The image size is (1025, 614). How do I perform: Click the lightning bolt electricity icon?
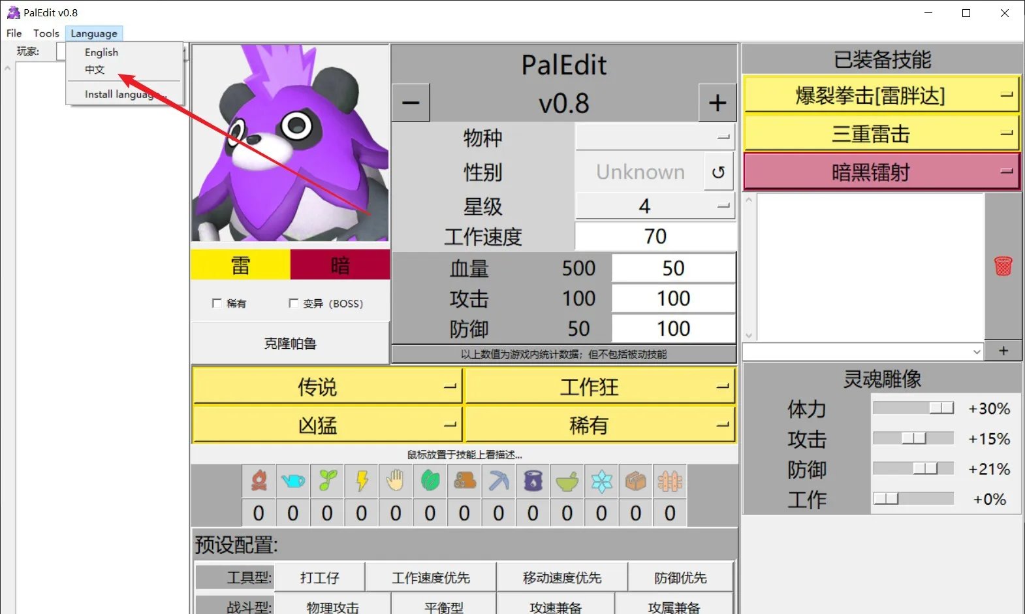click(362, 482)
